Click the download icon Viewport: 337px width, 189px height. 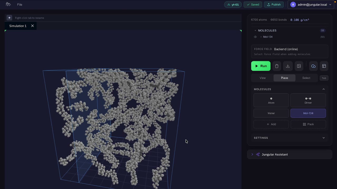288,66
